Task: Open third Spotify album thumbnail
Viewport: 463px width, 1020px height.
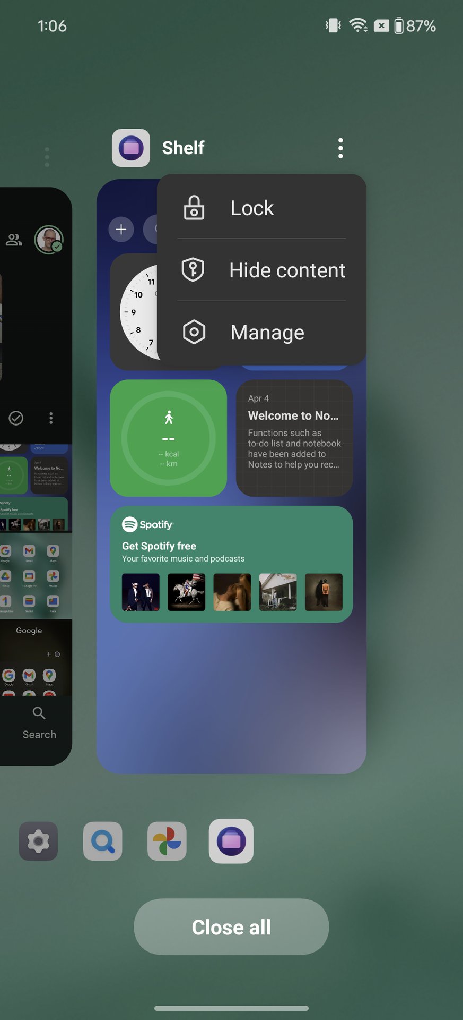Action: pyautogui.click(x=232, y=592)
